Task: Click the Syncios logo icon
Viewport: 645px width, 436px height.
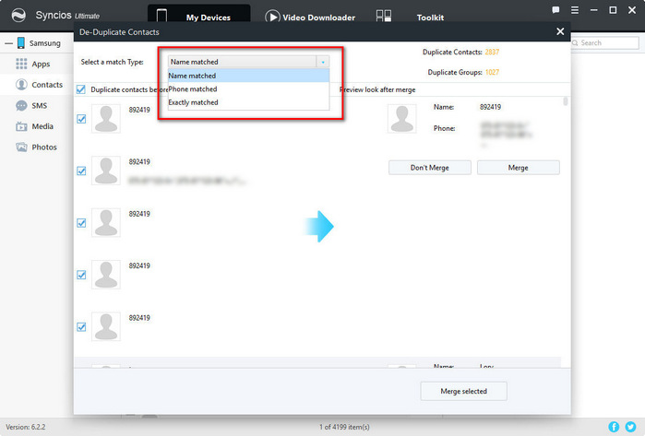Action: 18,15
